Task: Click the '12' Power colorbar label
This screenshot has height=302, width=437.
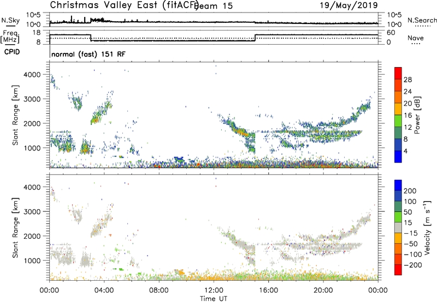Action: [408, 128]
